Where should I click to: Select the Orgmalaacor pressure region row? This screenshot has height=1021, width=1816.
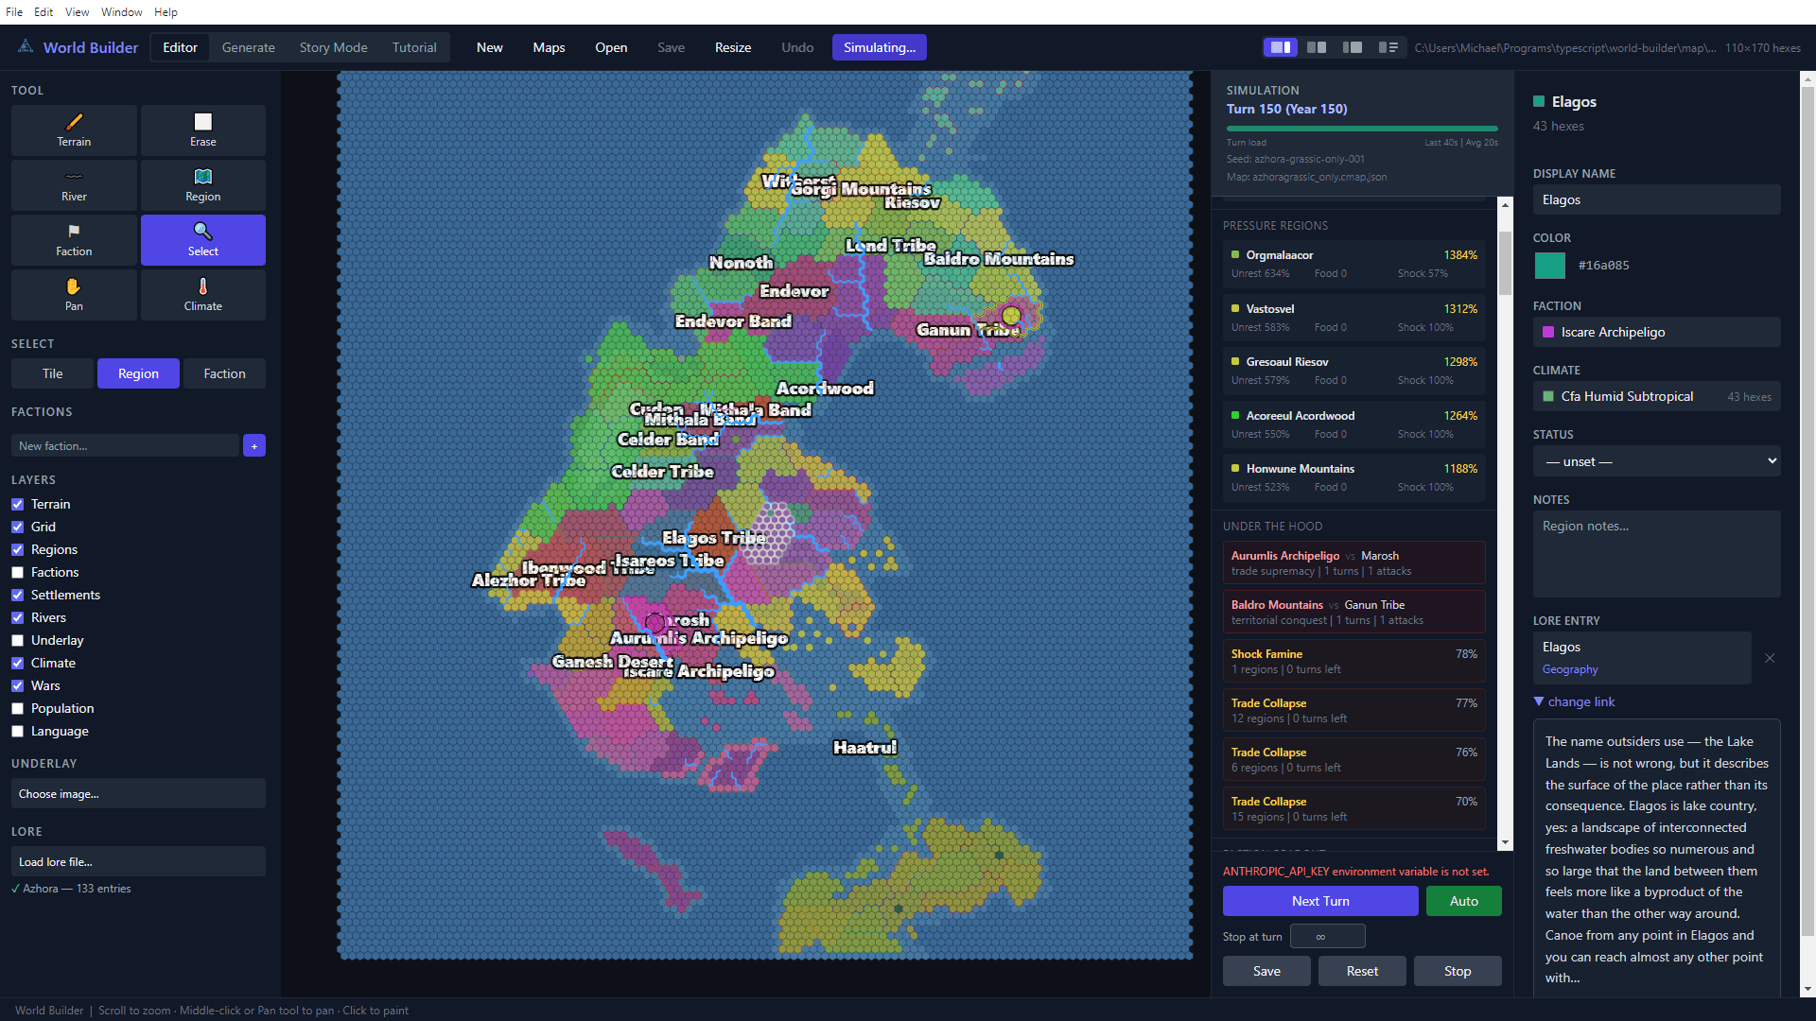tap(1353, 264)
